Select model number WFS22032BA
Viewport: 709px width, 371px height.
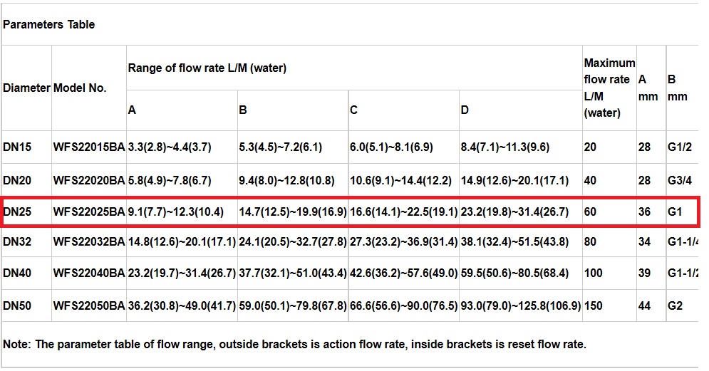[88, 242]
